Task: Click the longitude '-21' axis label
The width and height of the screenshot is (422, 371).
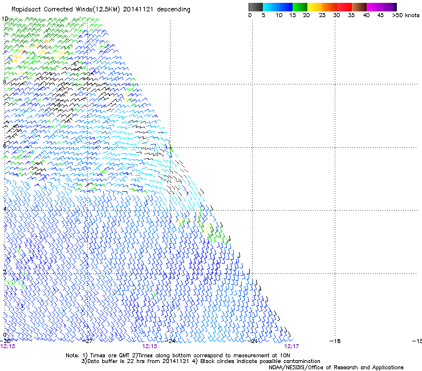Action: [253, 341]
